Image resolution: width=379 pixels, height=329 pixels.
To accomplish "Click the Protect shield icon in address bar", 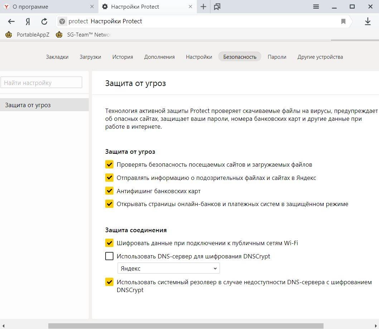I will (x=62, y=22).
